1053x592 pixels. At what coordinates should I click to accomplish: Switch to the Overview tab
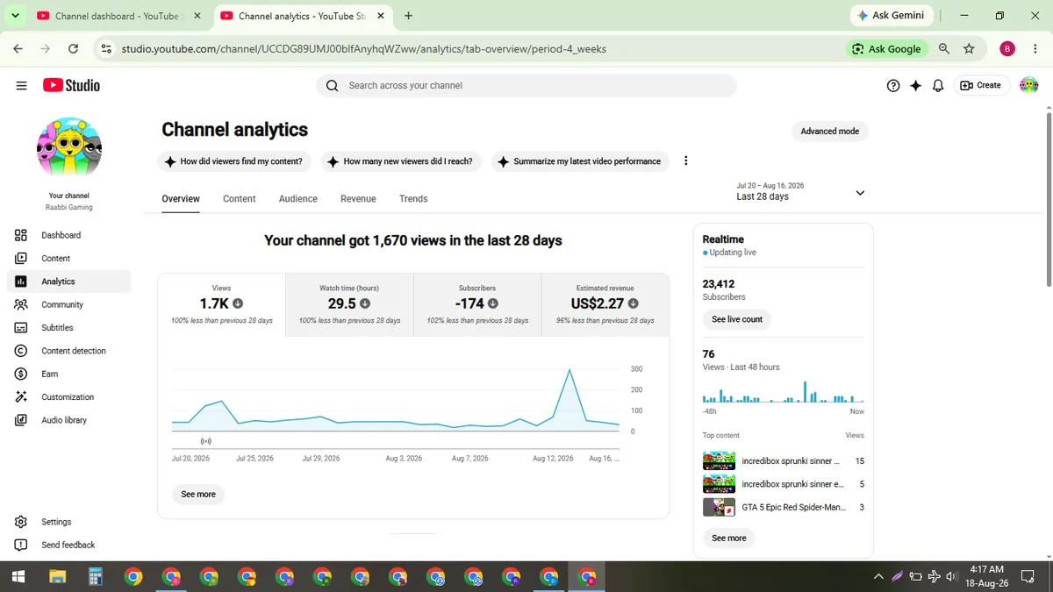tap(181, 199)
